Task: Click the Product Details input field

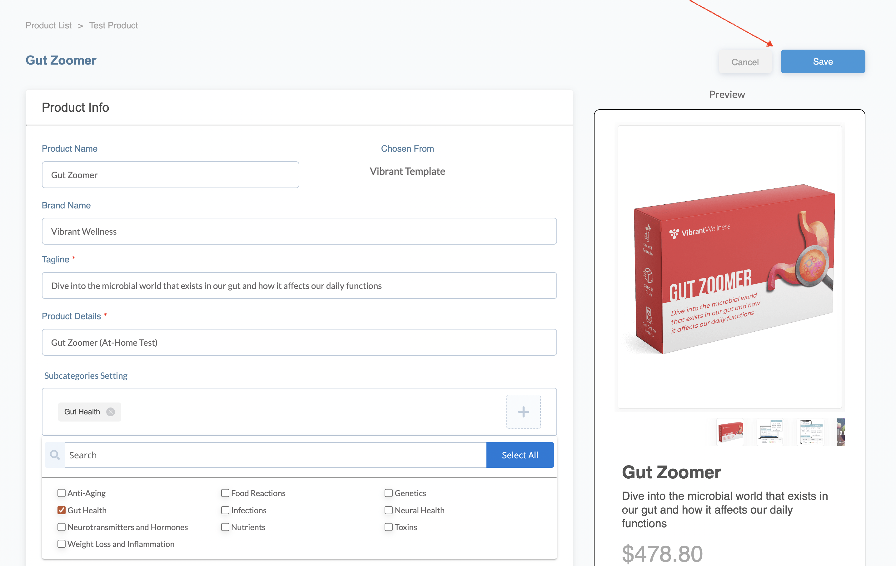Action: click(299, 342)
